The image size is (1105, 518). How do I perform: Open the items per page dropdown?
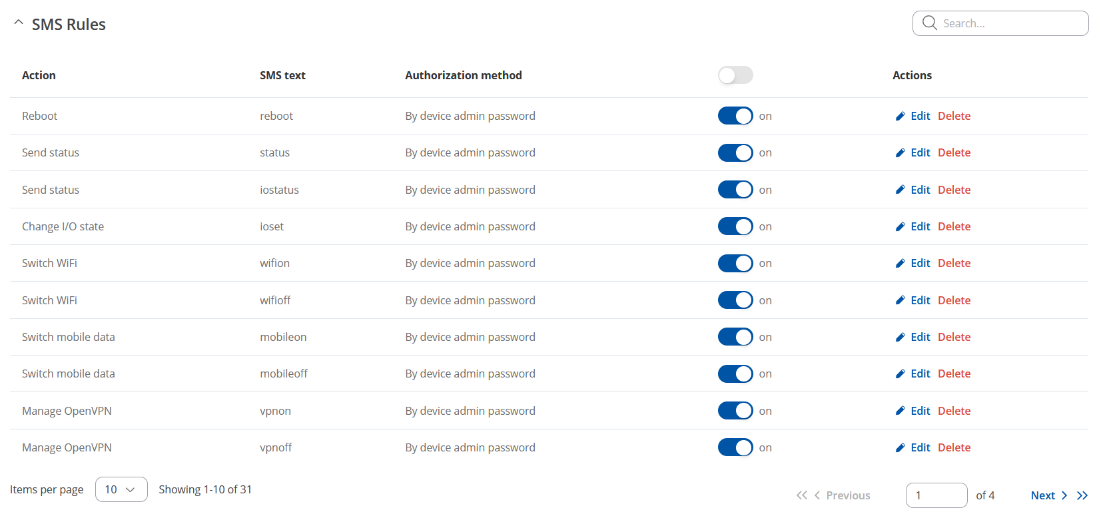coord(121,489)
